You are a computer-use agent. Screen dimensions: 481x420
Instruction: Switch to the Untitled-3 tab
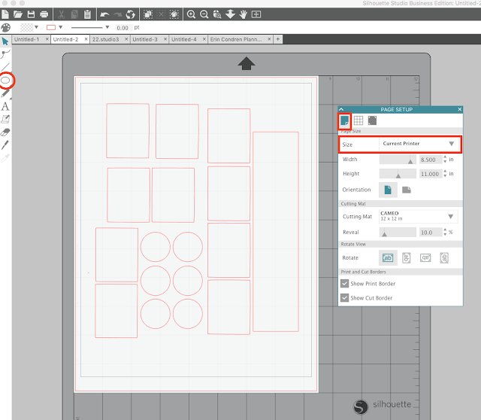145,39
